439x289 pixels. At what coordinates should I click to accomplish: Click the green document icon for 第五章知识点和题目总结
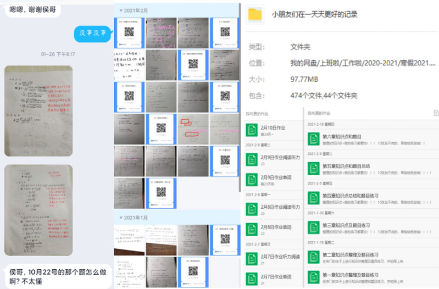pyautogui.click(x=314, y=169)
